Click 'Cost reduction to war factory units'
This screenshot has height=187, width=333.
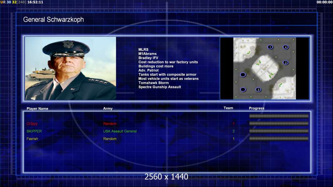pos(168,62)
